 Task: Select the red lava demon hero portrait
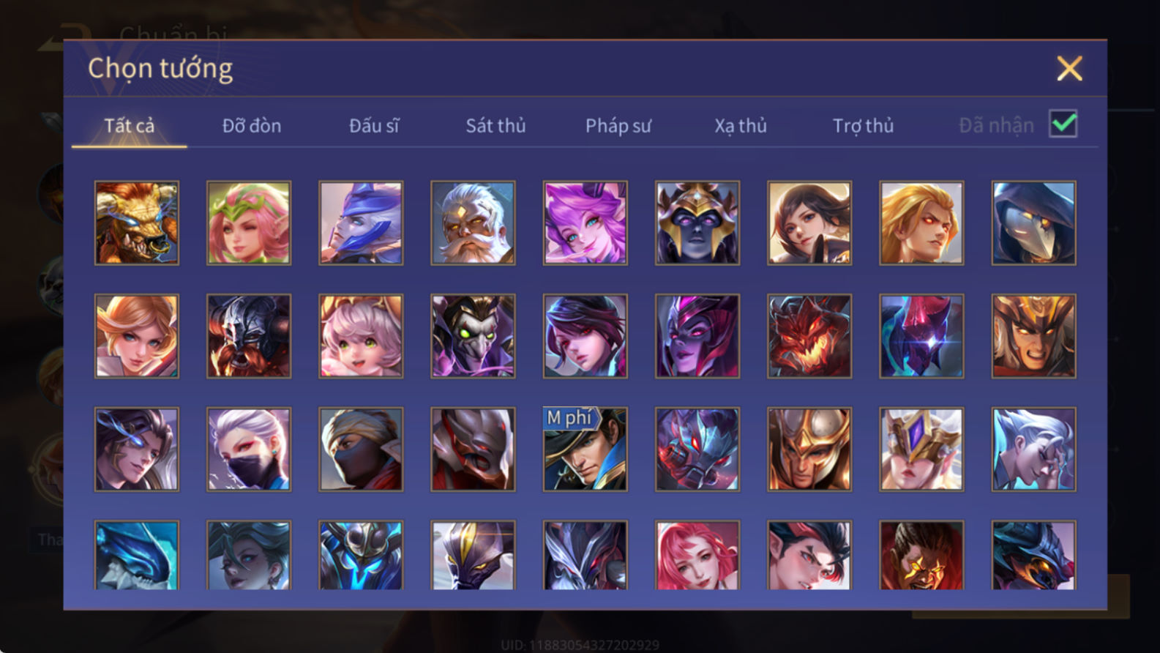(809, 336)
